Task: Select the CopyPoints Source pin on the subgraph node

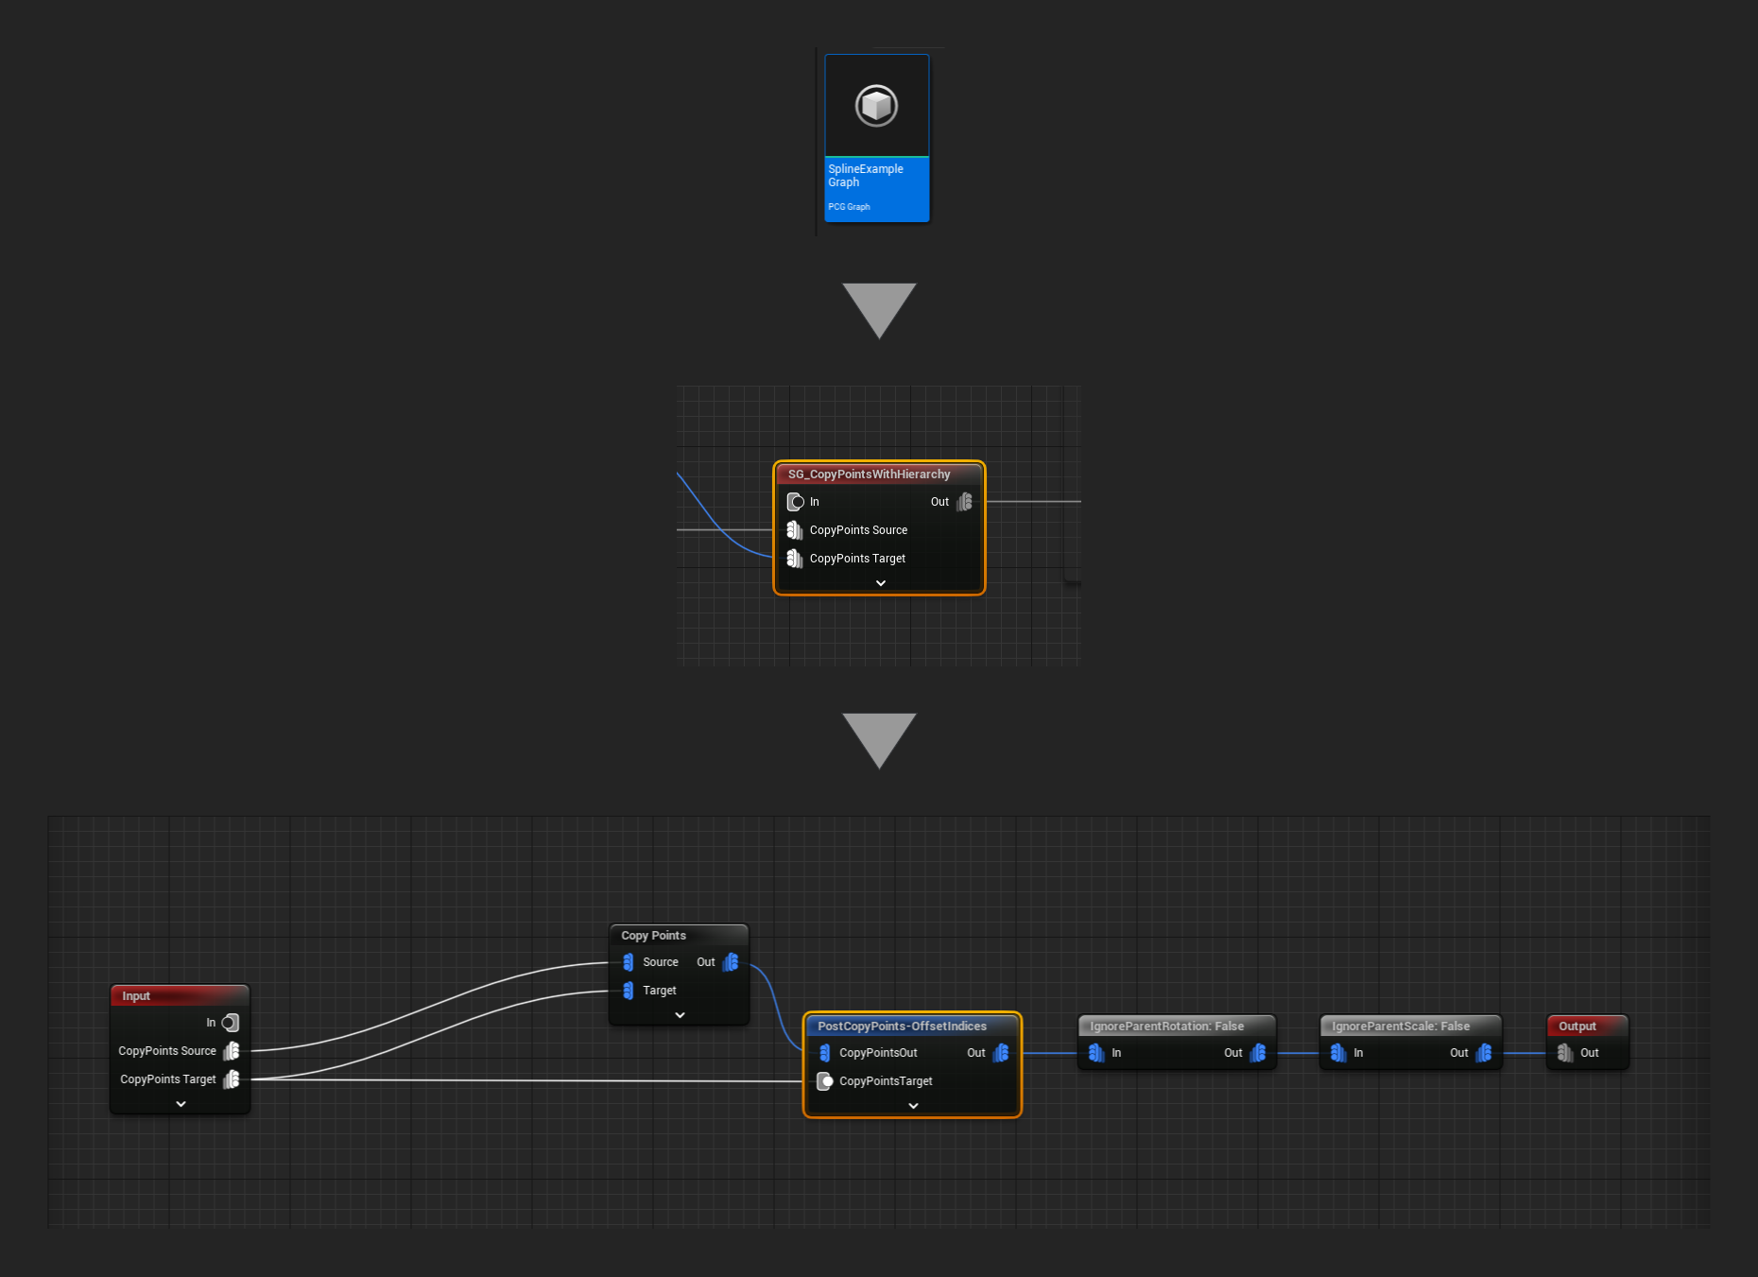Action: [x=795, y=530]
